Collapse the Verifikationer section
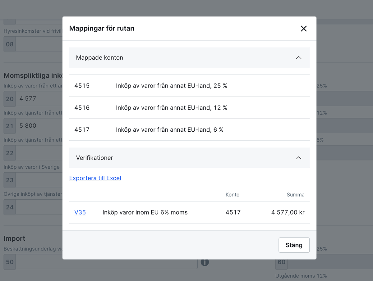373x281 pixels. point(299,158)
